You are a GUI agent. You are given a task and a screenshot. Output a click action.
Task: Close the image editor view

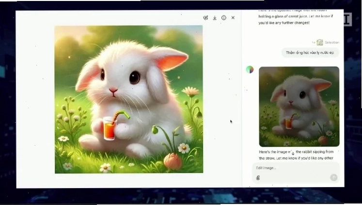(x=233, y=18)
